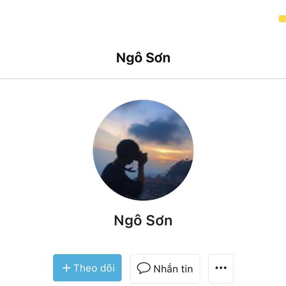The height and width of the screenshot is (286, 286).
Task: Click the bold page heading Ngô Sơn
Action: [x=143, y=58]
